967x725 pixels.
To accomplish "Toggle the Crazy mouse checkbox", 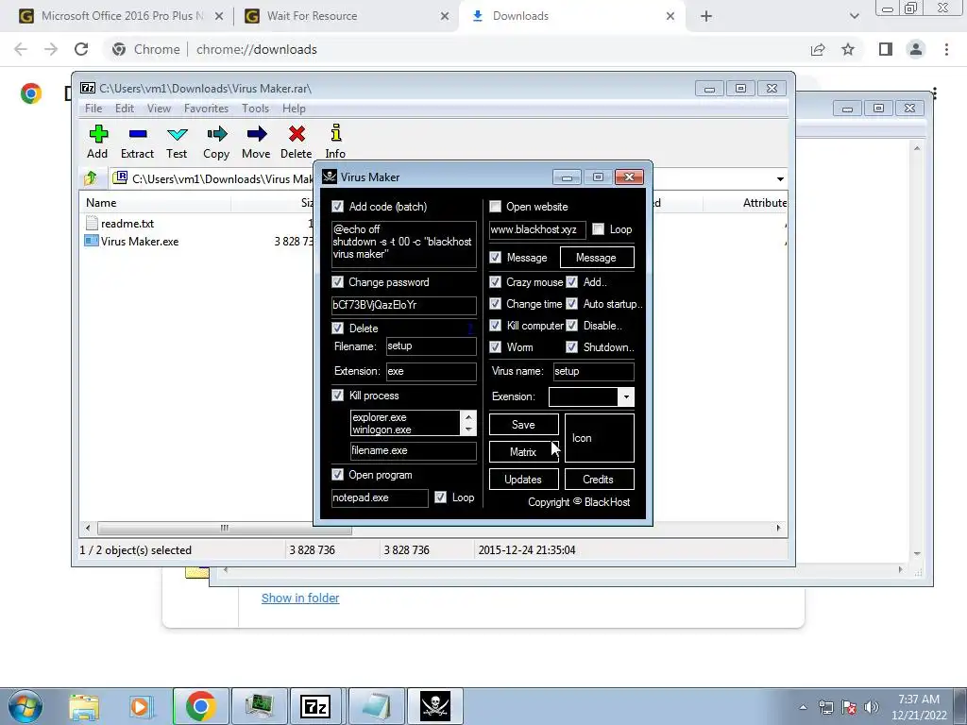I will pos(495,281).
